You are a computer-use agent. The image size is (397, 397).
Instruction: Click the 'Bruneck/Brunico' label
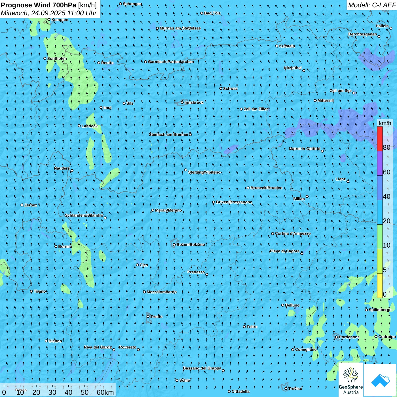click(x=266, y=188)
